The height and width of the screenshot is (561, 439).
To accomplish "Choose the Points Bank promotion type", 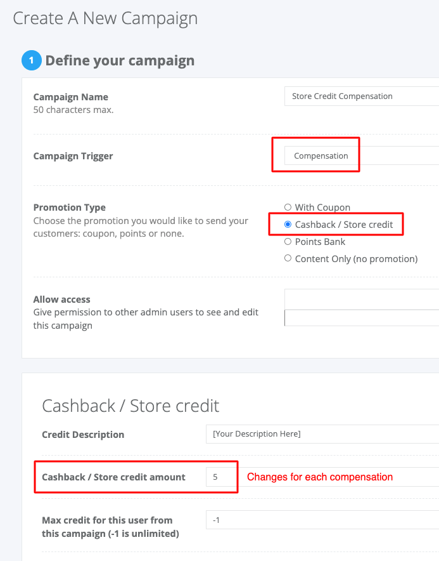I will pos(288,242).
